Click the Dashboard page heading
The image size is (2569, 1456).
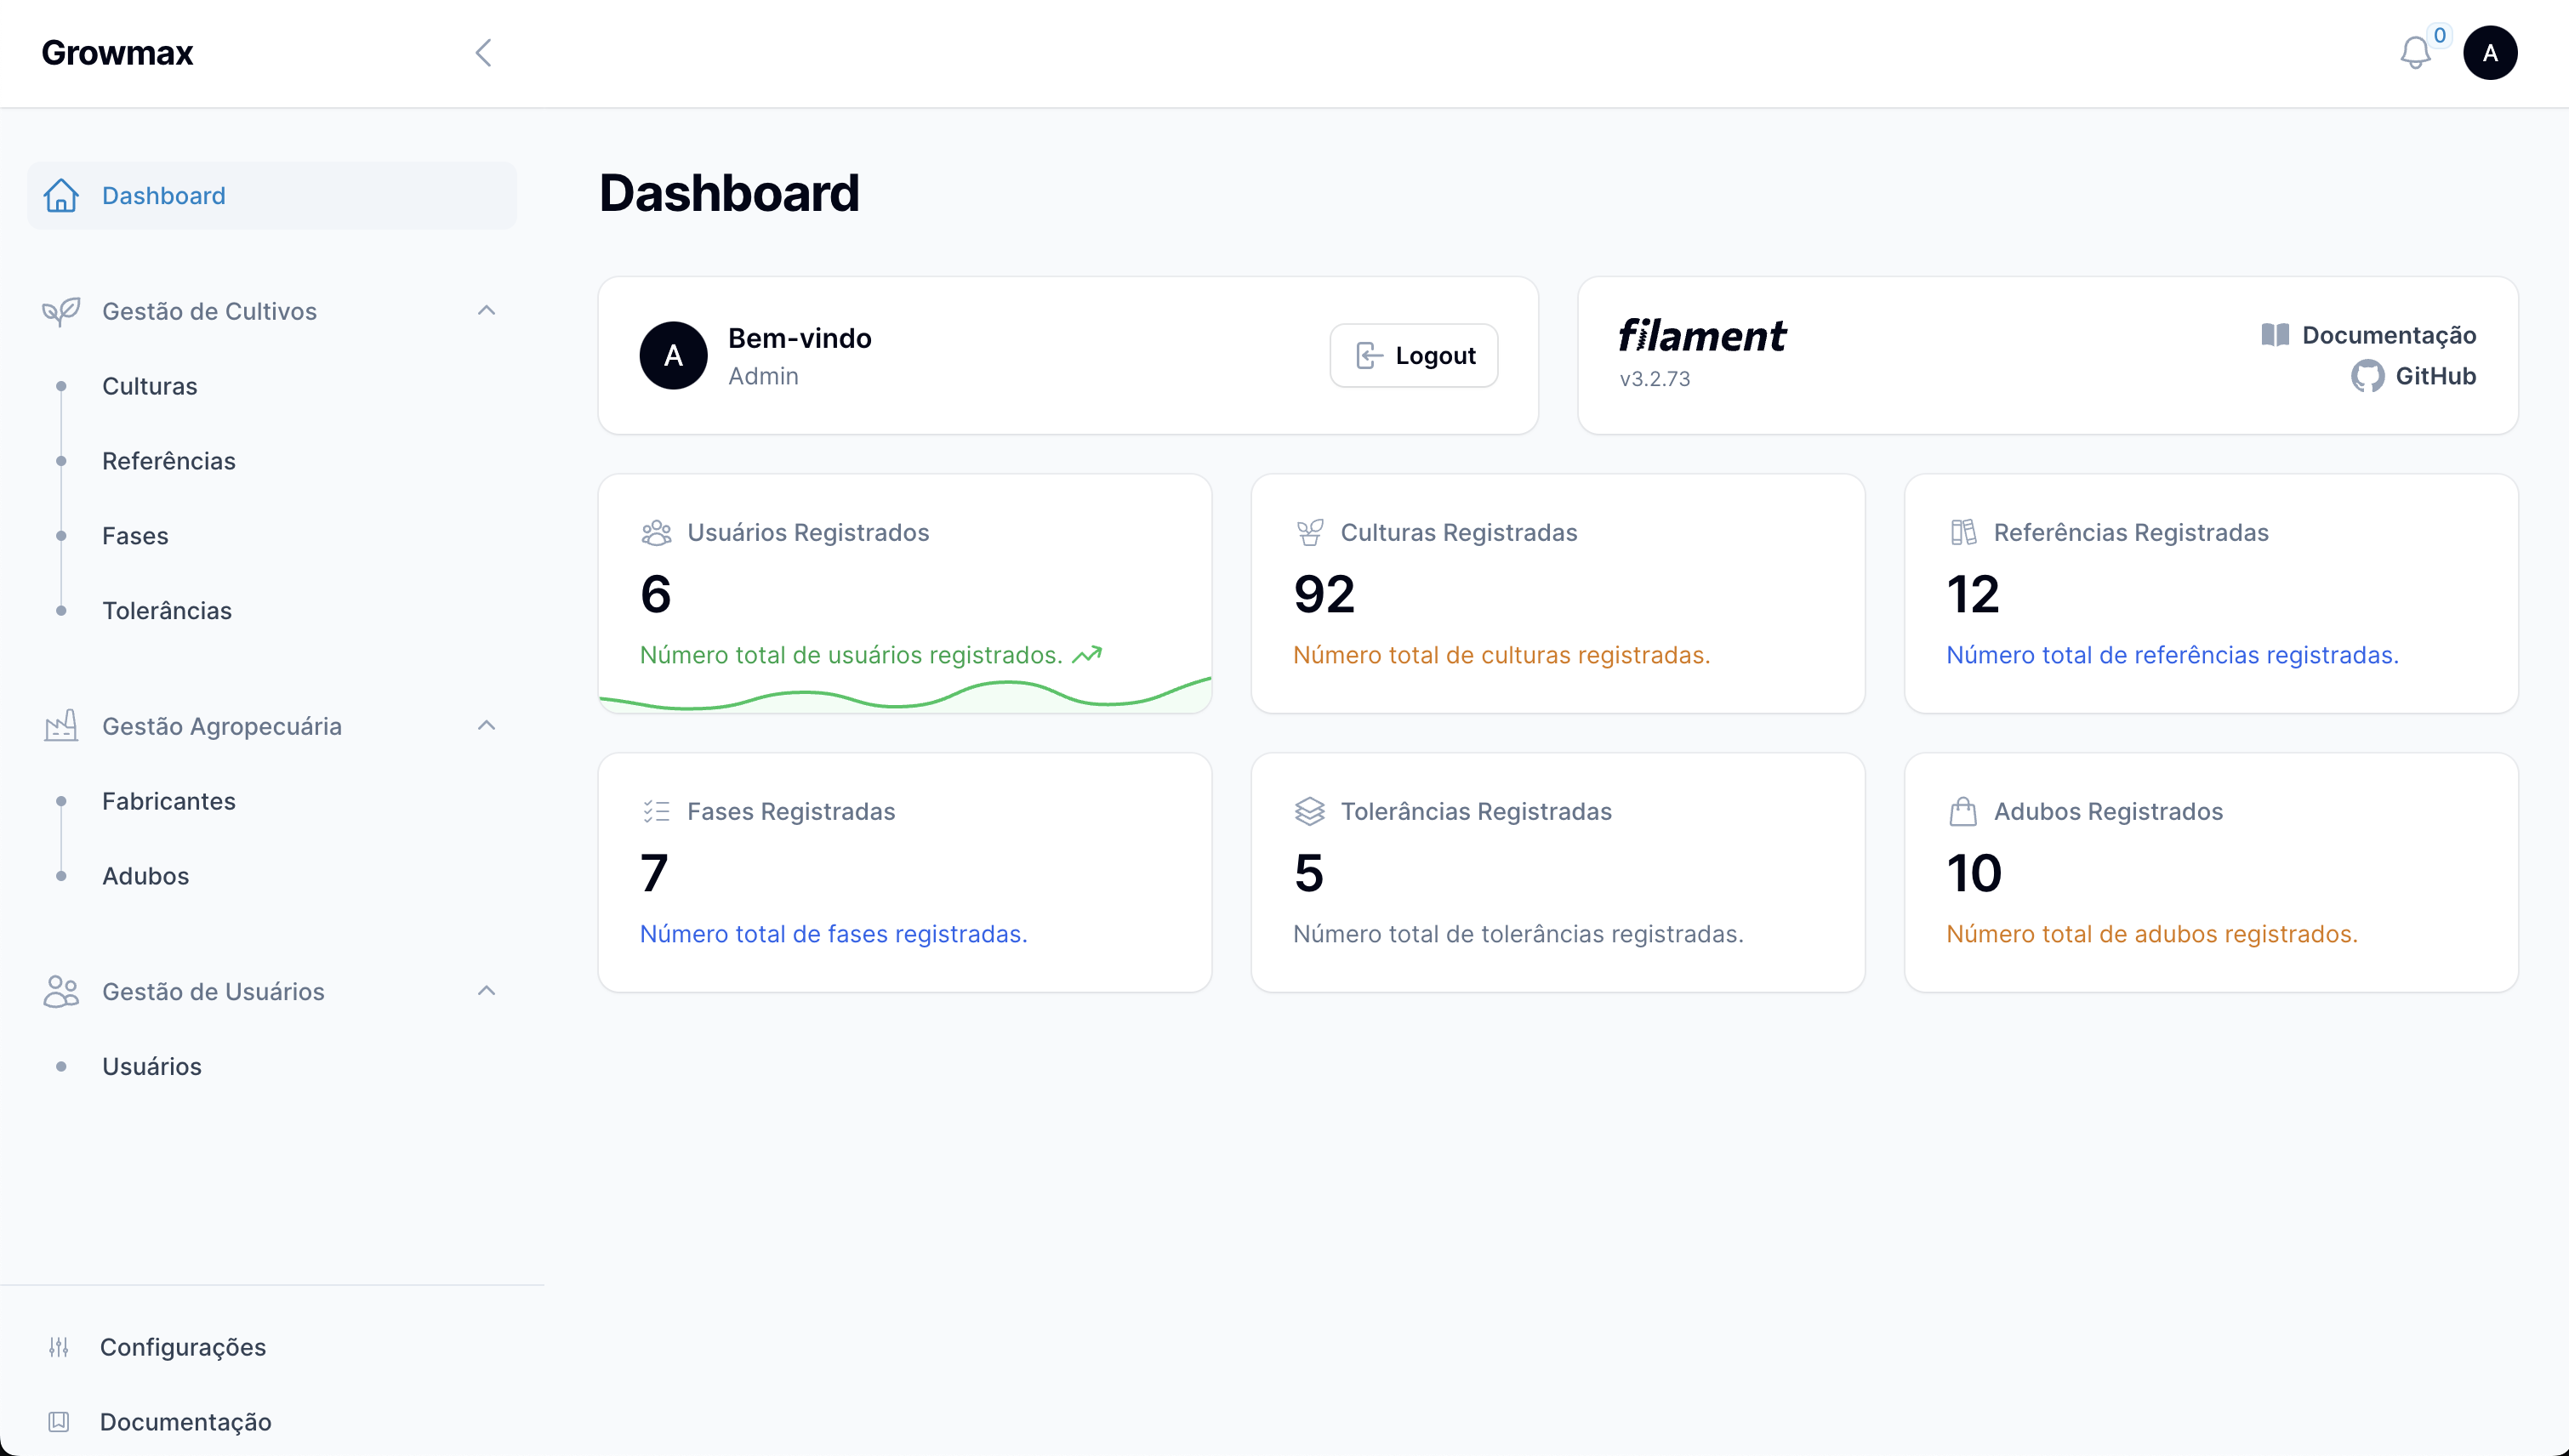(x=729, y=193)
